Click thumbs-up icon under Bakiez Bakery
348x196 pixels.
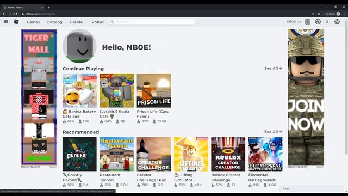[x=64, y=121]
